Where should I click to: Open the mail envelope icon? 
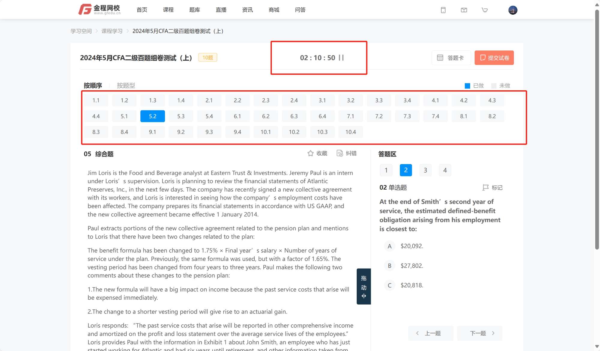pyautogui.click(x=464, y=10)
